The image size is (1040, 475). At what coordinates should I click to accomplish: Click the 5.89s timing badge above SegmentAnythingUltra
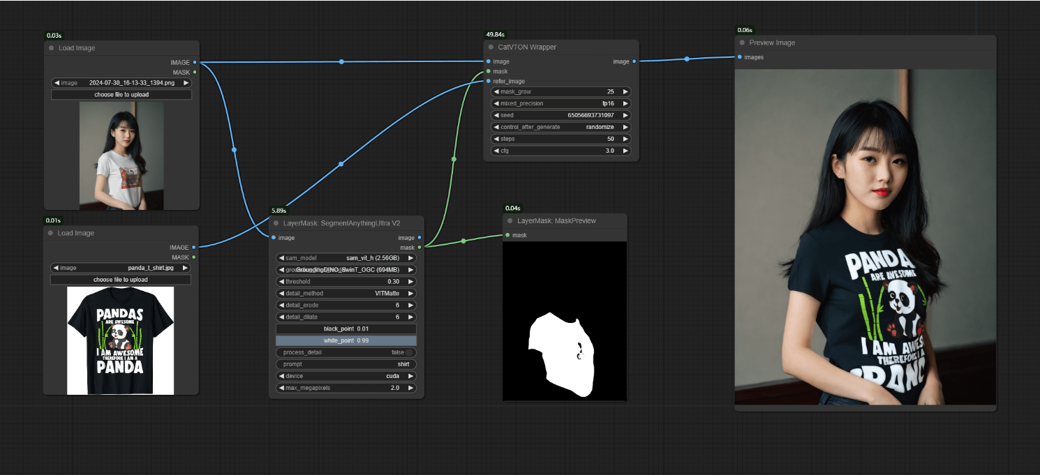click(x=278, y=211)
